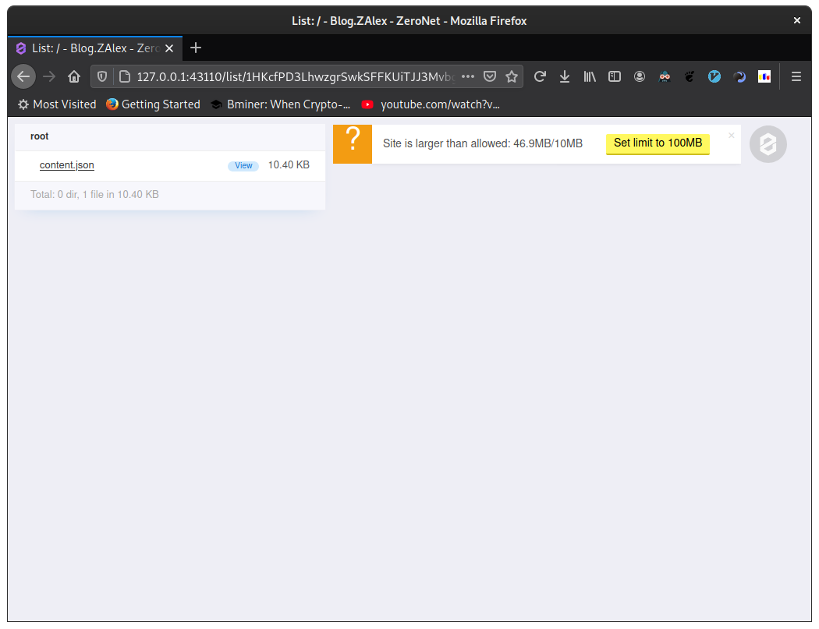Click the blue V extension icon
Image resolution: width=819 pixels, height=629 pixels.
714,76
